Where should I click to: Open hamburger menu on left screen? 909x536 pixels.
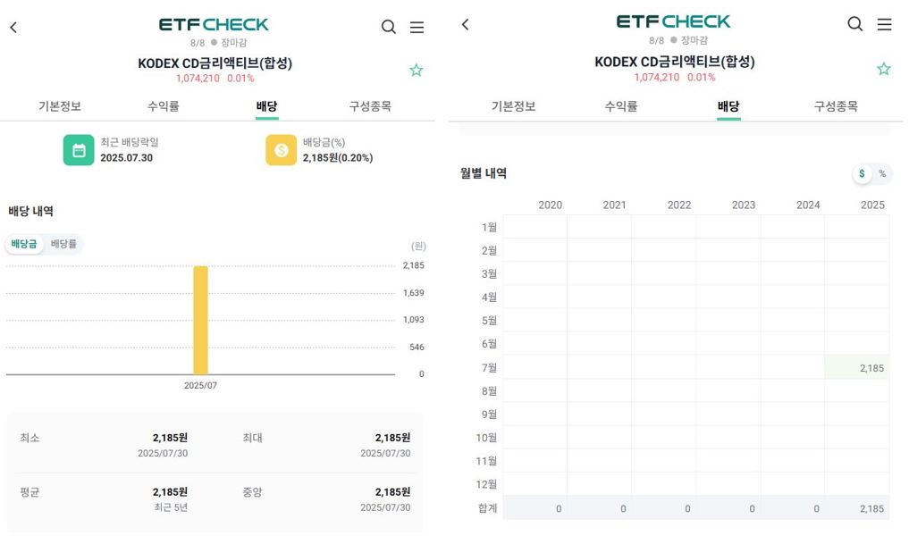(417, 27)
